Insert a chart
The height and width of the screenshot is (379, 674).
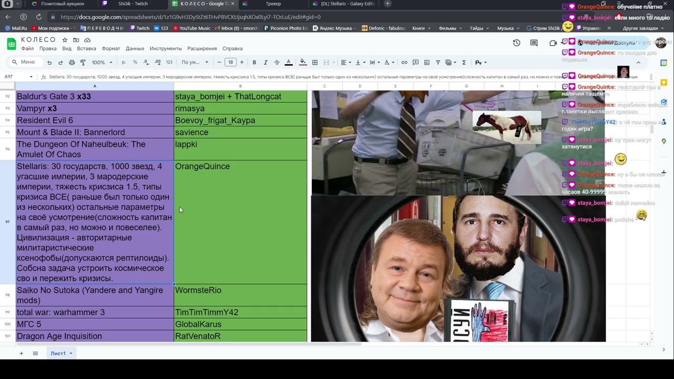(x=427, y=62)
